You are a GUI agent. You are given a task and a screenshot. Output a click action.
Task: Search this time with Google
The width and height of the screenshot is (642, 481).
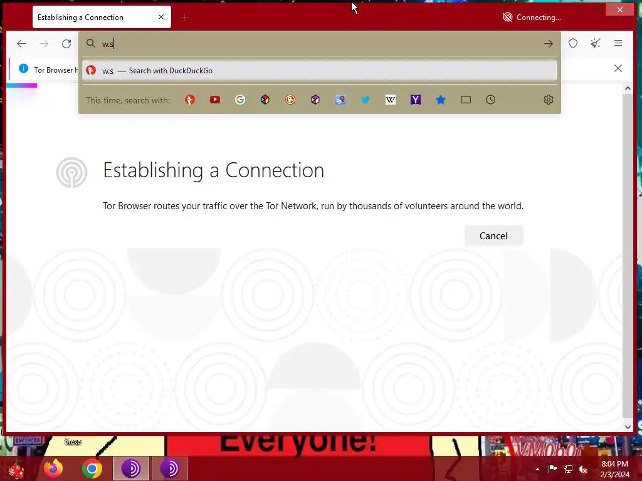[x=240, y=100]
